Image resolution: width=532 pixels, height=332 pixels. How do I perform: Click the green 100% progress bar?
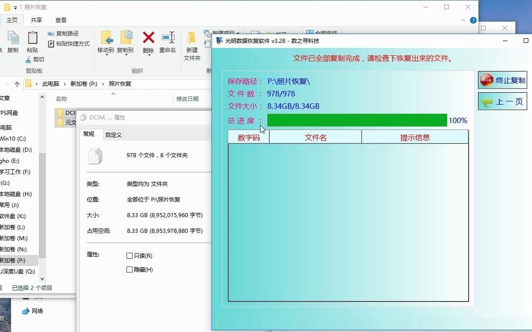pyautogui.click(x=357, y=120)
